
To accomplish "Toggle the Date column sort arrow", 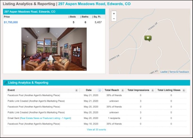I will pos(99,91).
